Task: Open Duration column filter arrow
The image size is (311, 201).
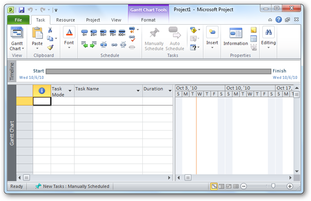Action: pos(170,91)
